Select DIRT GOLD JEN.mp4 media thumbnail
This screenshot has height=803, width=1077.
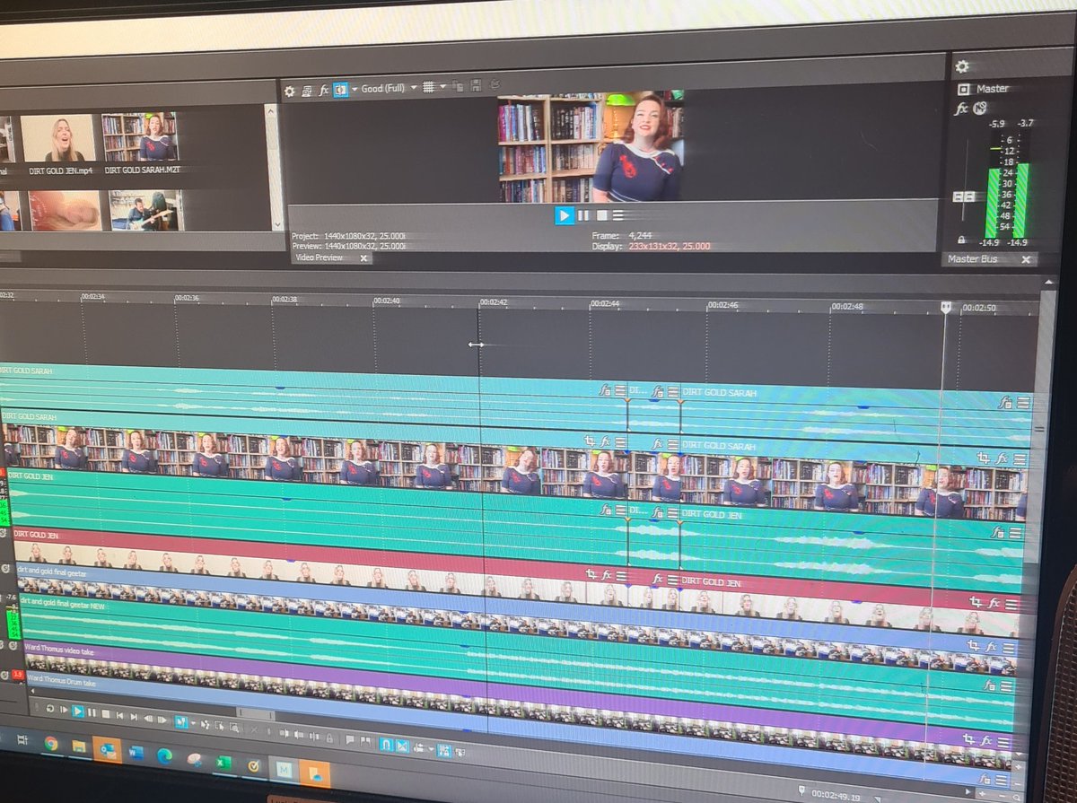[58, 137]
